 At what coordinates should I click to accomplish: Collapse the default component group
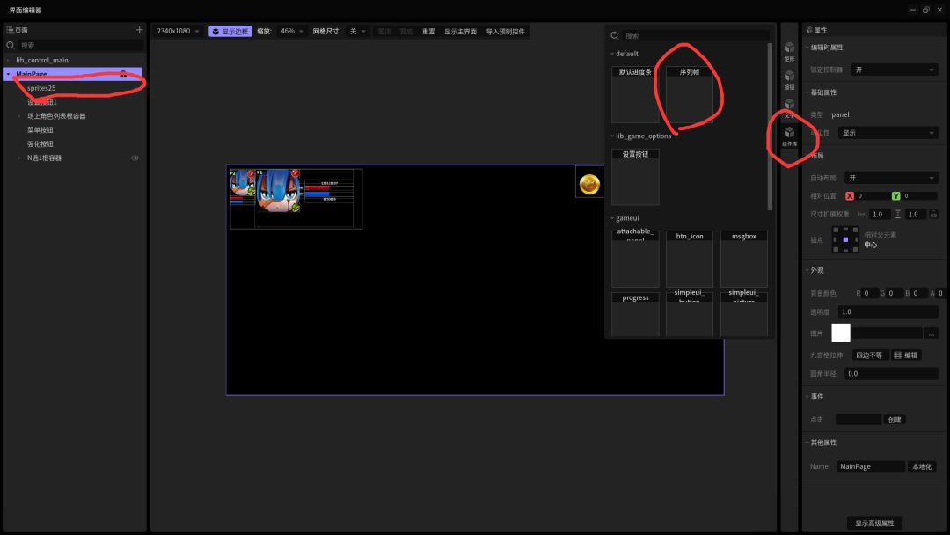click(x=612, y=54)
